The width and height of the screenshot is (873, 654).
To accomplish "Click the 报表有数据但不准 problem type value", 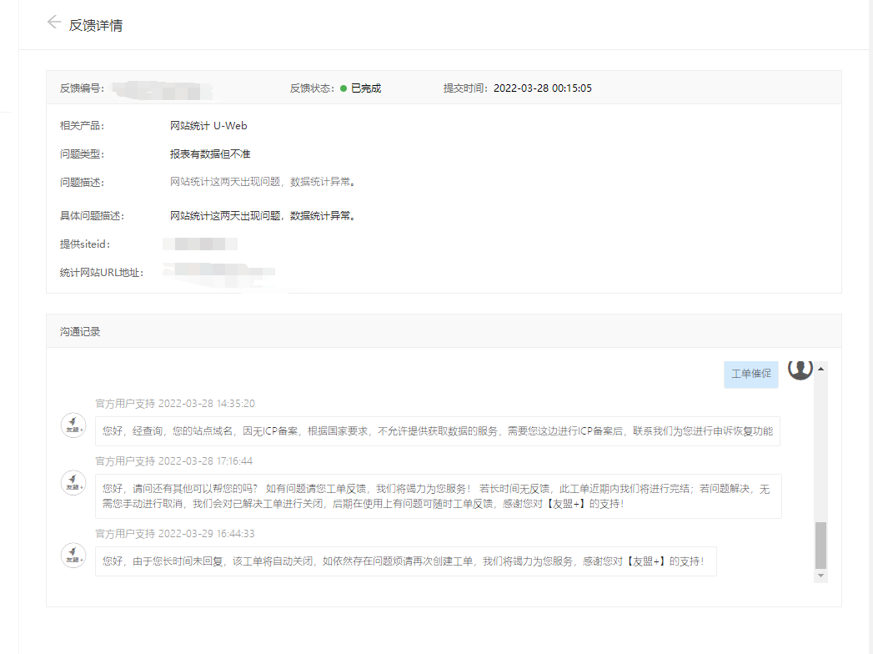I will [x=210, y=154].
